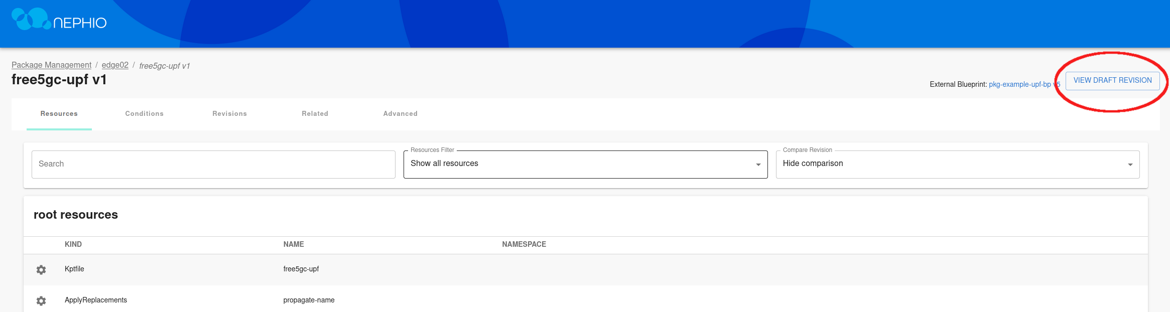Open the Related tab
This screenshot has width=1170, height=312.
pos(315,114)
